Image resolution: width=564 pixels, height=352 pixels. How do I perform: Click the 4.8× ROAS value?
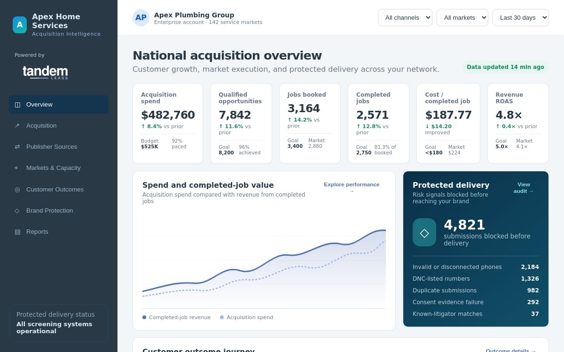pos(509,115)
